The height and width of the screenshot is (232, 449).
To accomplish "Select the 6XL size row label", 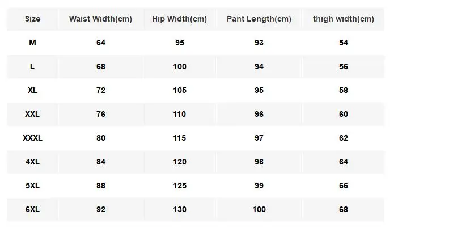I will (x=33, y=209).
